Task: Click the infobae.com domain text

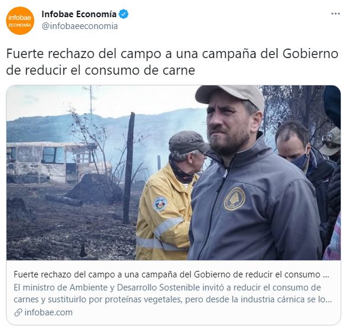Action: pos(49,312)
